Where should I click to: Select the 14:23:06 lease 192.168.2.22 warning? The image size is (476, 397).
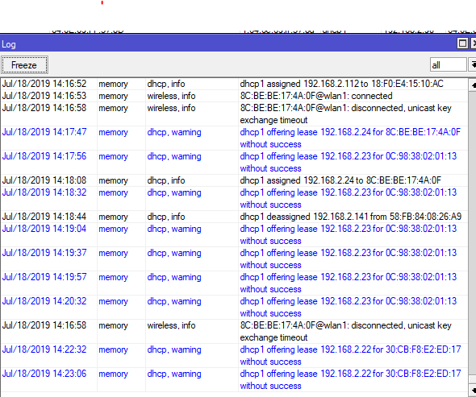click(234, 380)
